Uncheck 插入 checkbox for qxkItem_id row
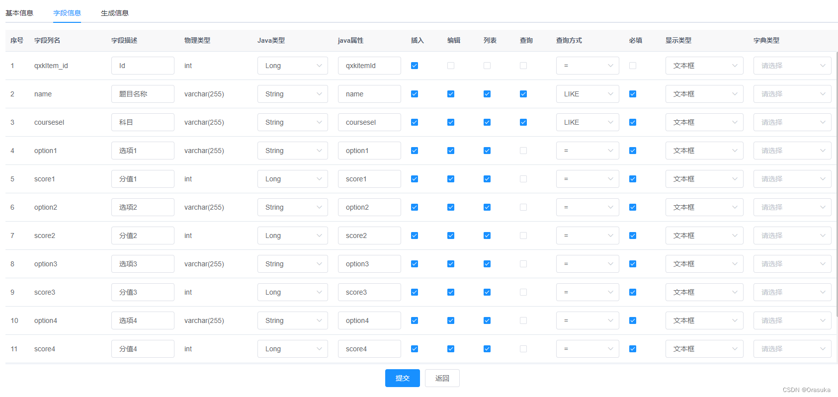Screen dimensions: 838x397 click(x=415, y=66)
